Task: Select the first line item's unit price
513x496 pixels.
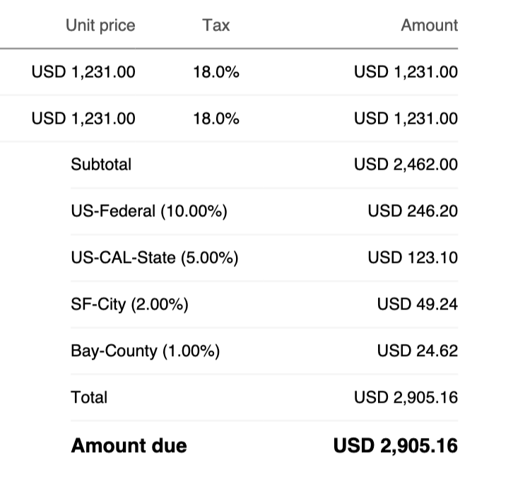Action: [x=83, y=71]
